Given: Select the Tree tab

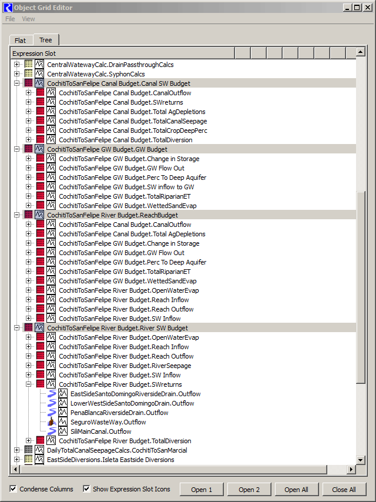Looking at the screenshot, I should 46,40.
